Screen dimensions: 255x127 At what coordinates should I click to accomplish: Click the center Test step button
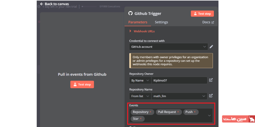pos(82,84)
